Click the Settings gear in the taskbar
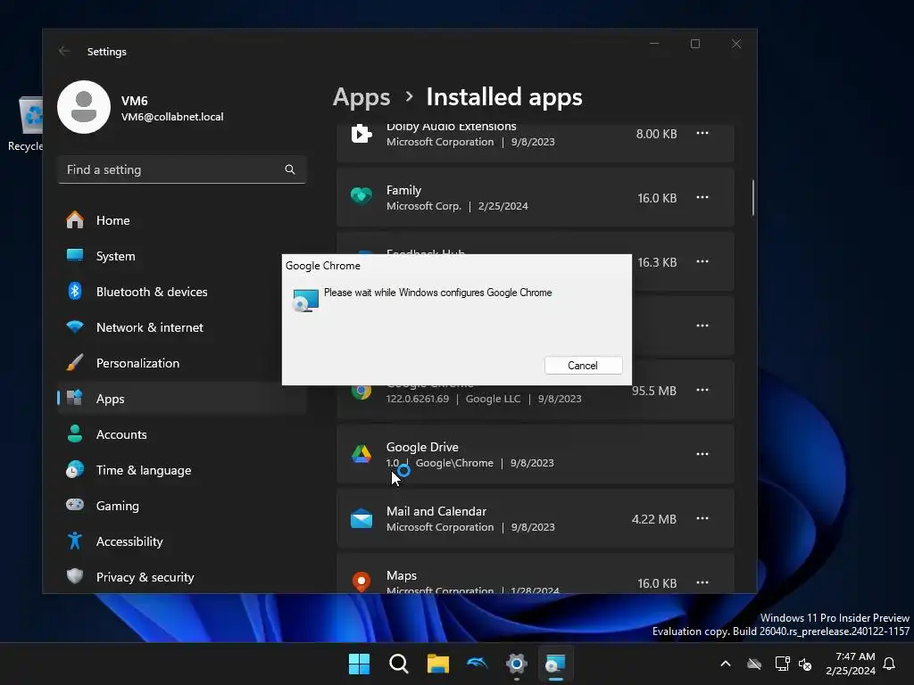914x685 pixels. (517, 664)
